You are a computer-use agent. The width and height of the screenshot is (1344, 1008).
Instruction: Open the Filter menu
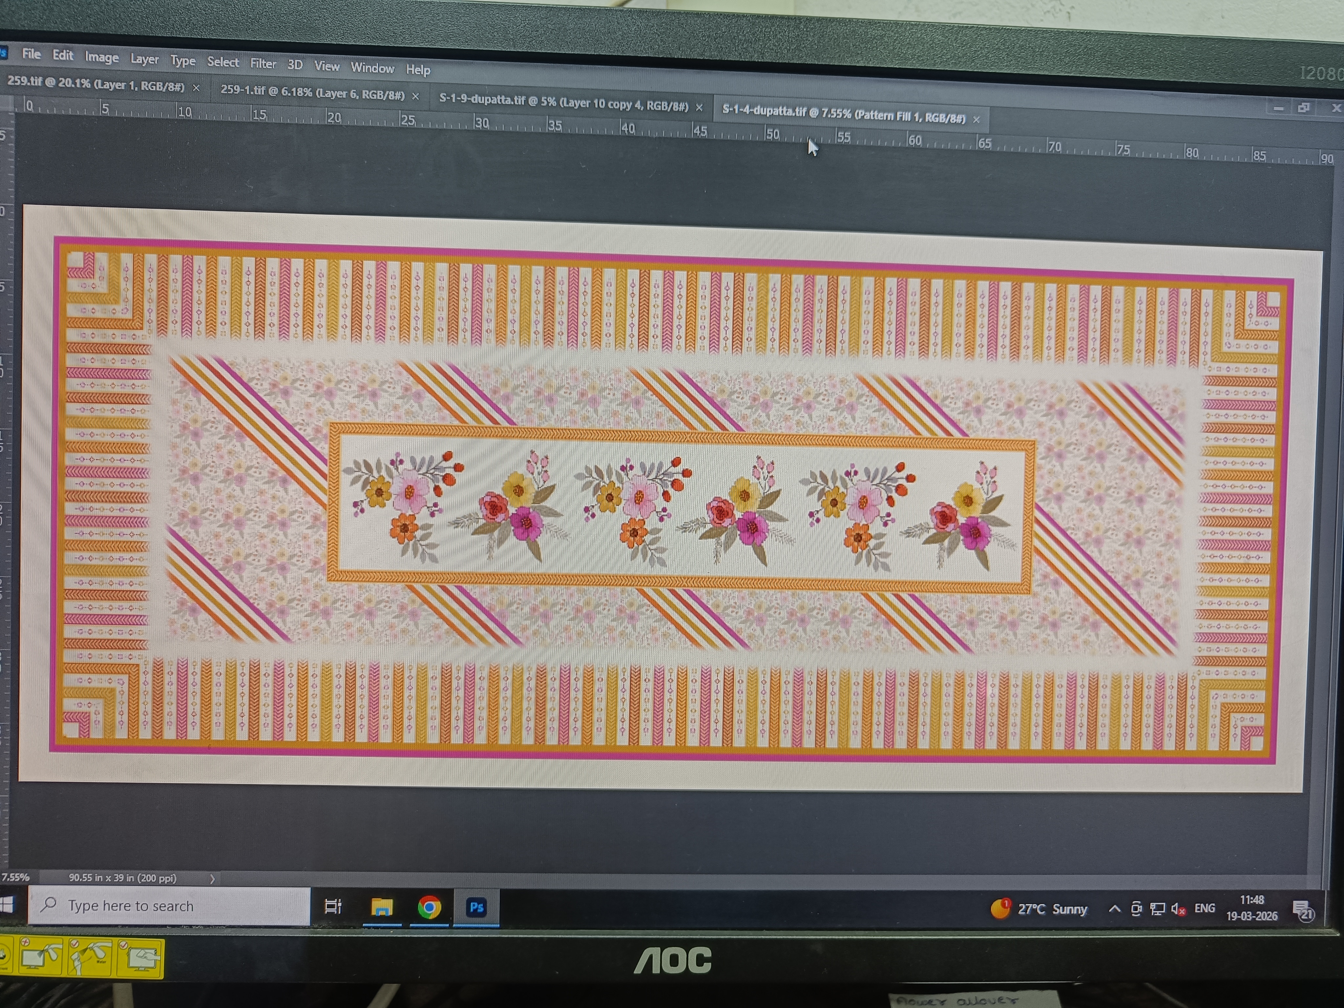click(262, 64)
